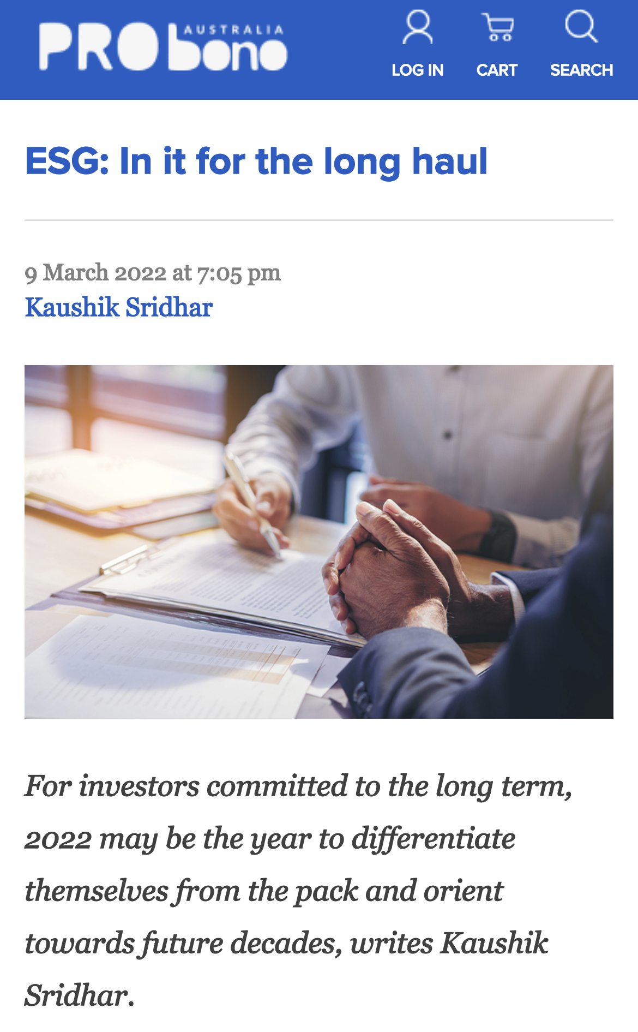Open author page for Kaushik Sridhar
This screenshot has height=1032, width=638.
(119, 307)
